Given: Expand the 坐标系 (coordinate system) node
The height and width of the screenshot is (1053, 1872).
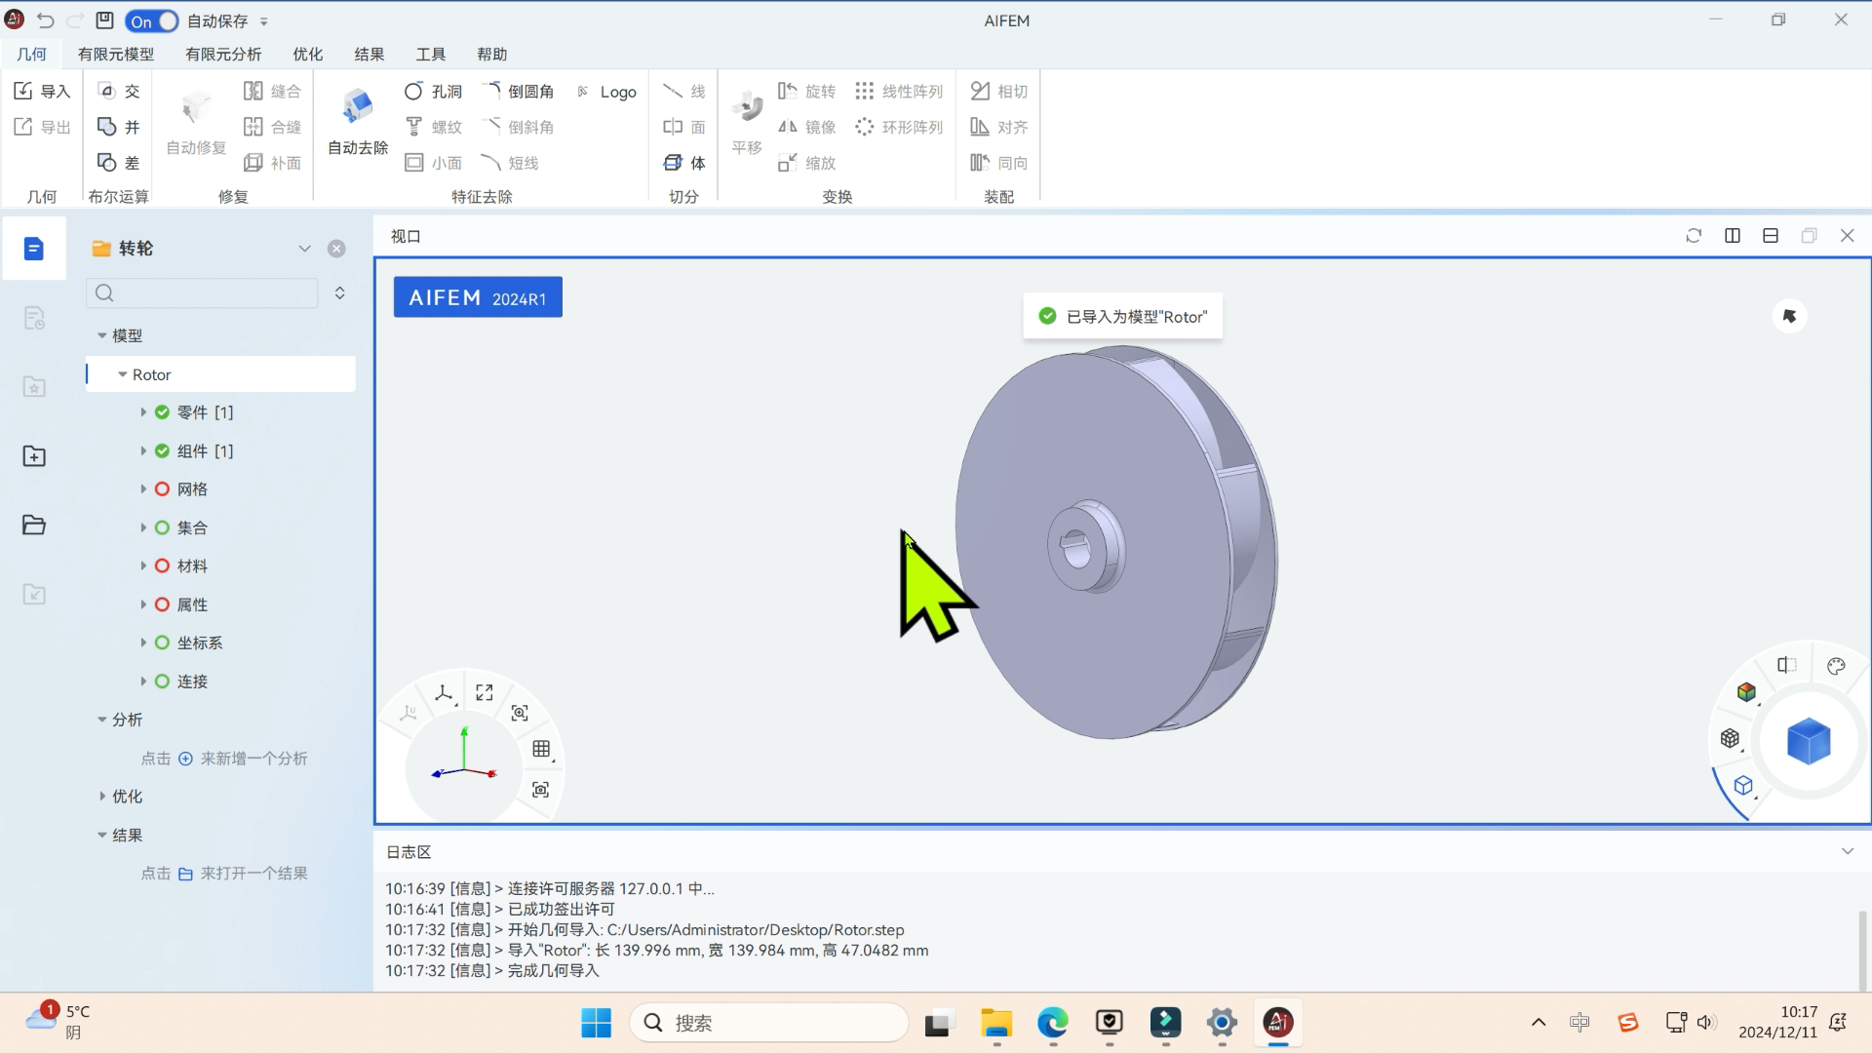Looking at the screenshot, I should (x=142, y=642).
